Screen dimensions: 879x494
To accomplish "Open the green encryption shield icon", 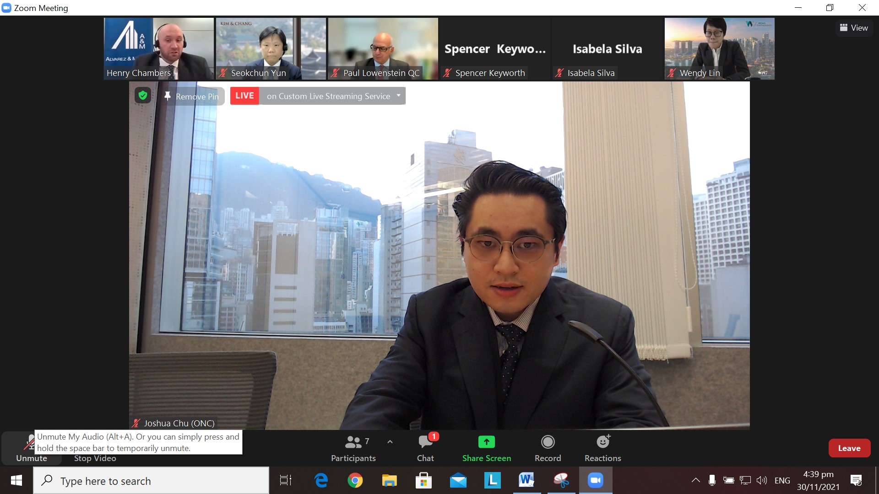I will pyautogui.click(x=143, y=96).
